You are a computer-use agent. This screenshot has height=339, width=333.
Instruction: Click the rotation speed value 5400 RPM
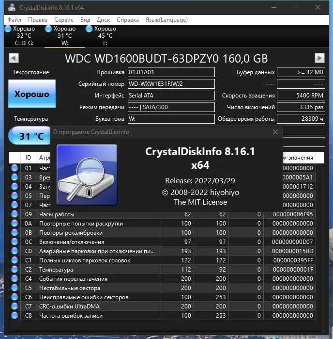pyautogui.click(x=301, y=96)
